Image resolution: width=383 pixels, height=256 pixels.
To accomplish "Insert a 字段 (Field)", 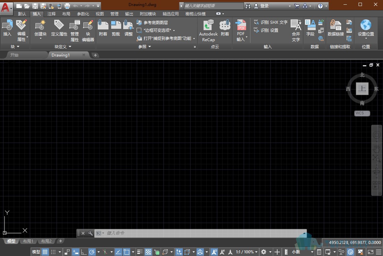I will click(310, 25).
